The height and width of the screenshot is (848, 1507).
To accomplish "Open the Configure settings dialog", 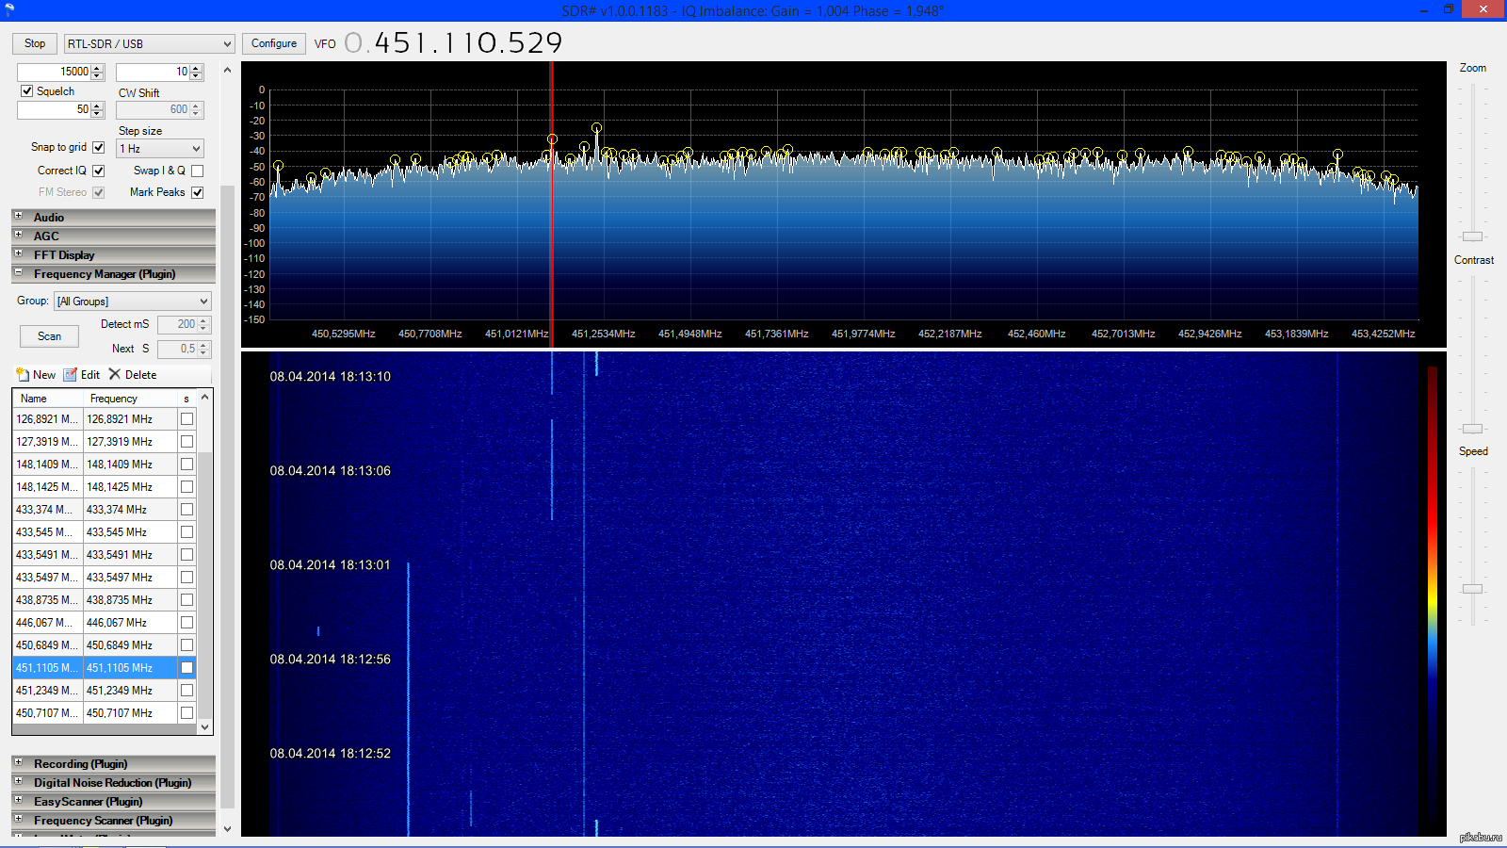I will point(273,43).
